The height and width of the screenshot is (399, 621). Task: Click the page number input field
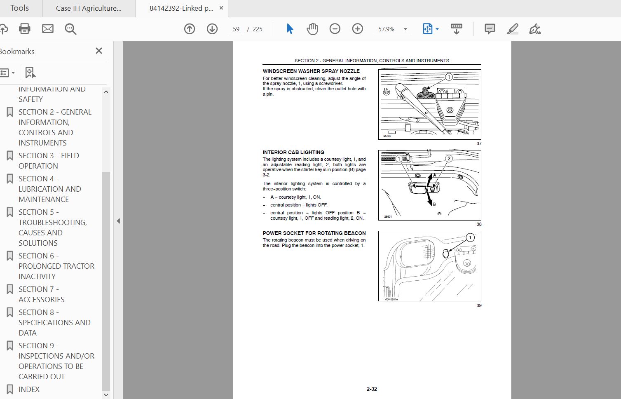click(x=236, y=29)
